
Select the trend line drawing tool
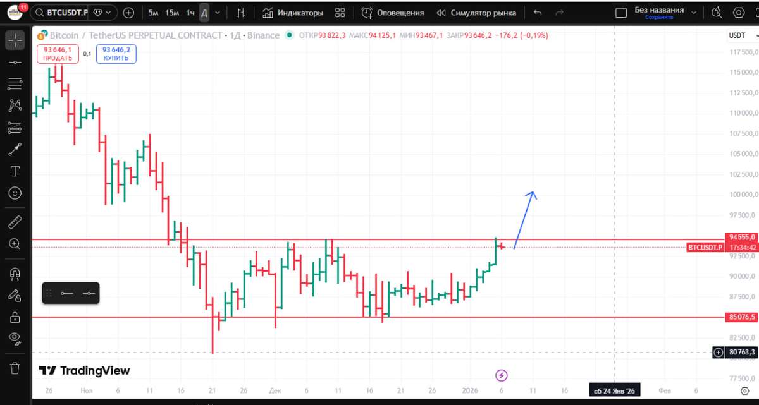15,62
